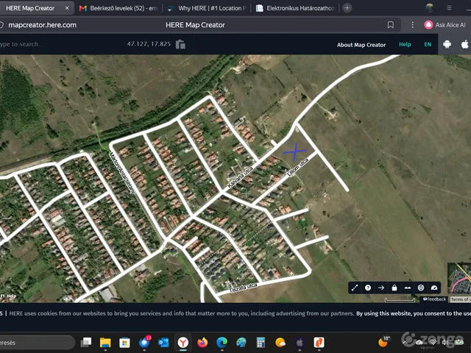Screen dimensions: 471x353
Task: Open Firefox from the taskbar
Action: [202, 343]
